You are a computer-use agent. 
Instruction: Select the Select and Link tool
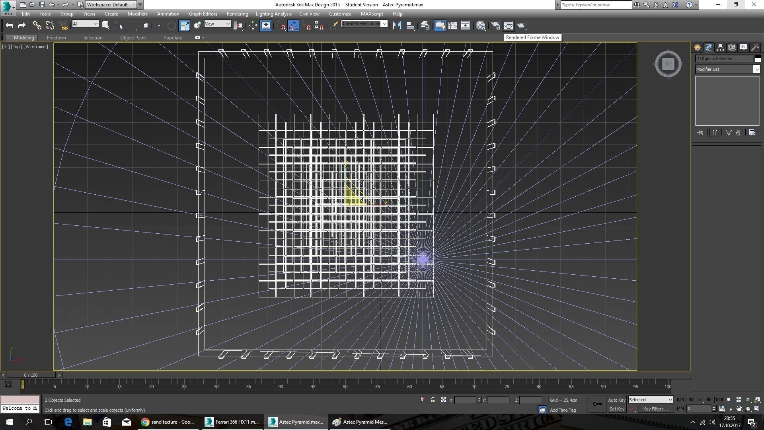pyautogui.click(x=37, y=25)
